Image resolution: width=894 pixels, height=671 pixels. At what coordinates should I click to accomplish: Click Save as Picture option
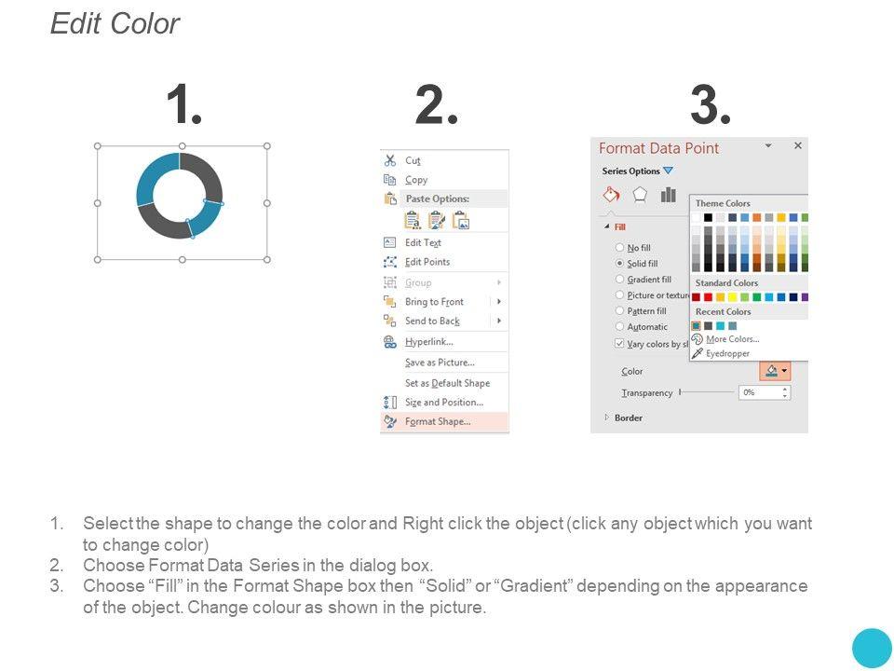point(440,363)
